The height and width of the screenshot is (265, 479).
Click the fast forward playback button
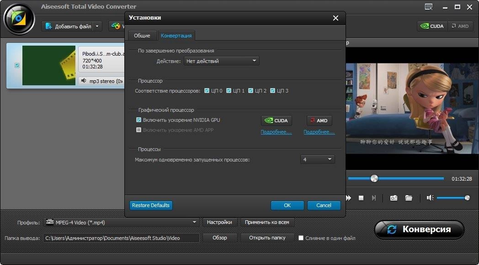pos(348,198)
